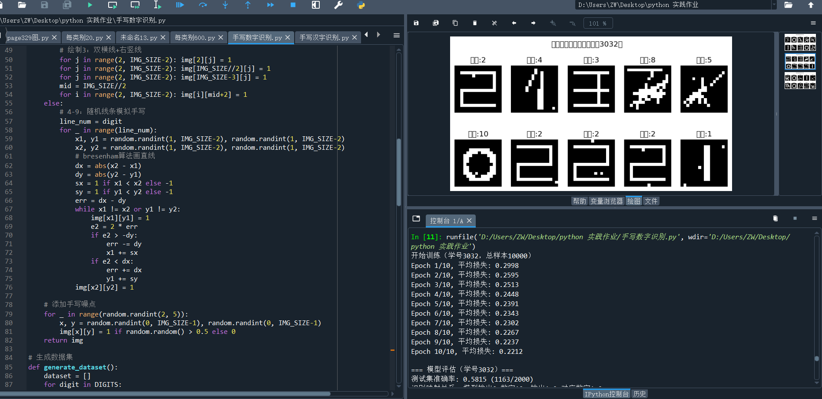The image size is (822, 399).
Task: Open the editor pane options menu
Action: (x=397, y=35)
